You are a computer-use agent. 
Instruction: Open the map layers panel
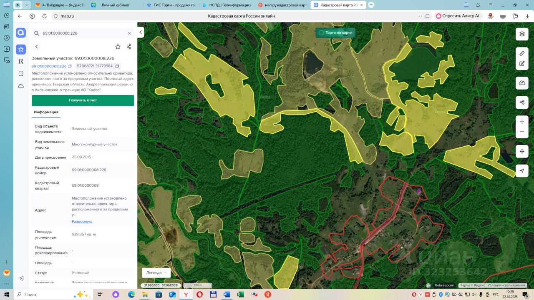coord(522,34)
